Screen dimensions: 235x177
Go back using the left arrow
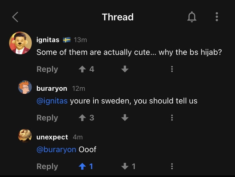[x=15, y=17]
